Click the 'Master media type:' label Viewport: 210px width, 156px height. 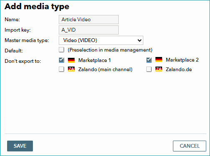(27, 40)
